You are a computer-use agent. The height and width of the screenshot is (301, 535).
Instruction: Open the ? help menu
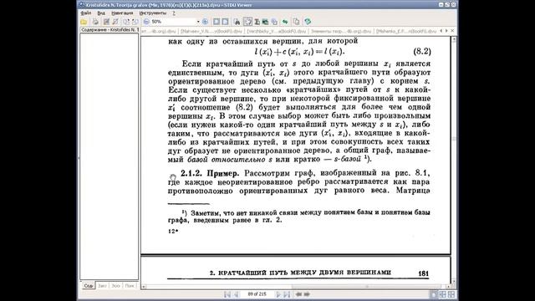coord(174,13)
